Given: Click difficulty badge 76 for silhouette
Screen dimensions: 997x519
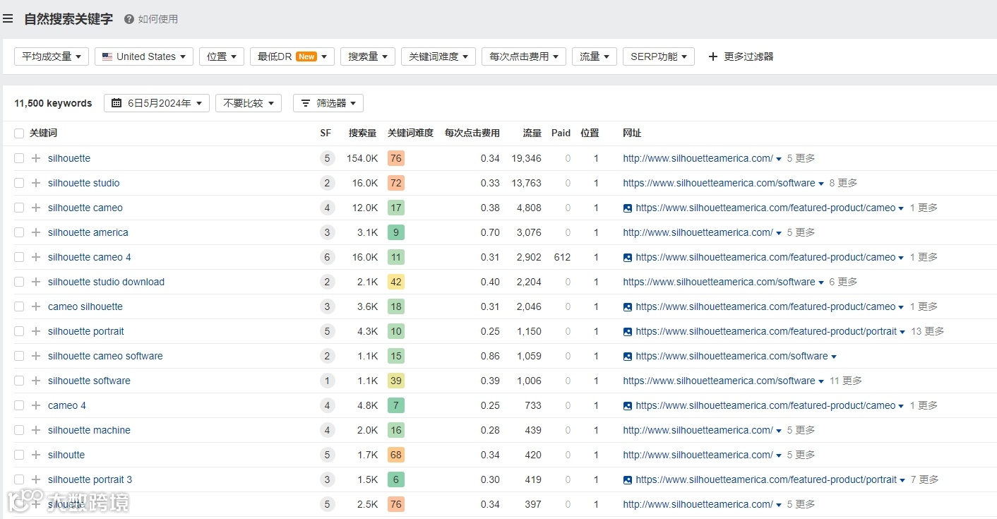Looking at the screenshot, I should (396, 158).
